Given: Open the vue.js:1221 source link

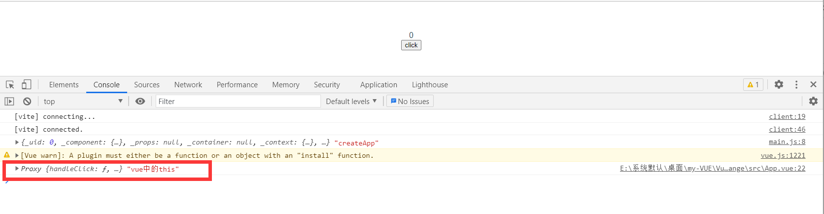Looking at the screenshot, I should [x=783, y=155].
